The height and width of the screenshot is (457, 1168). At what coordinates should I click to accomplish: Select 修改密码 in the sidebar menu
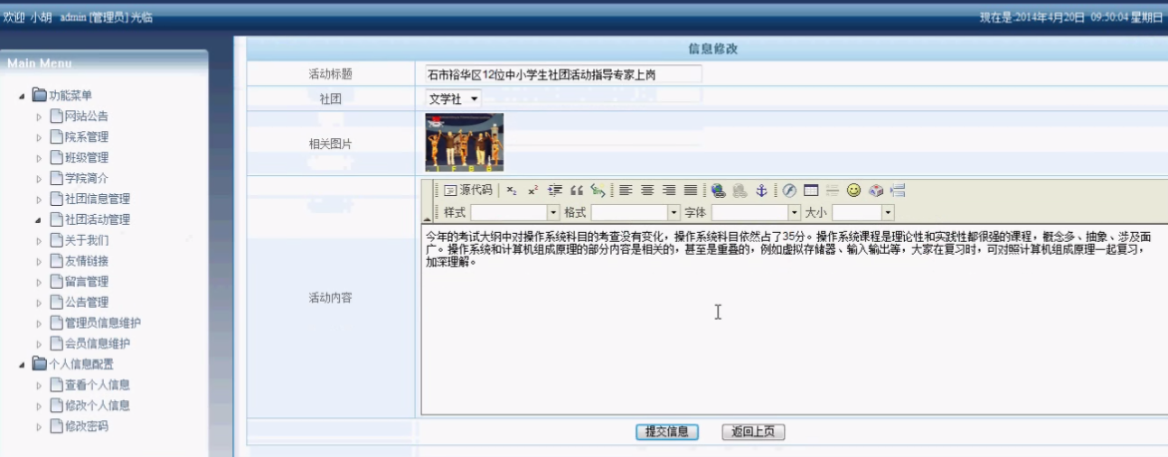click(86, 426)
